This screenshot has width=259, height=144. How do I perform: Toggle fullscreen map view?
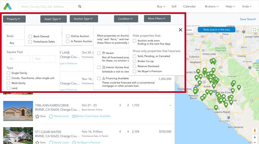click(x=254, y=29)
